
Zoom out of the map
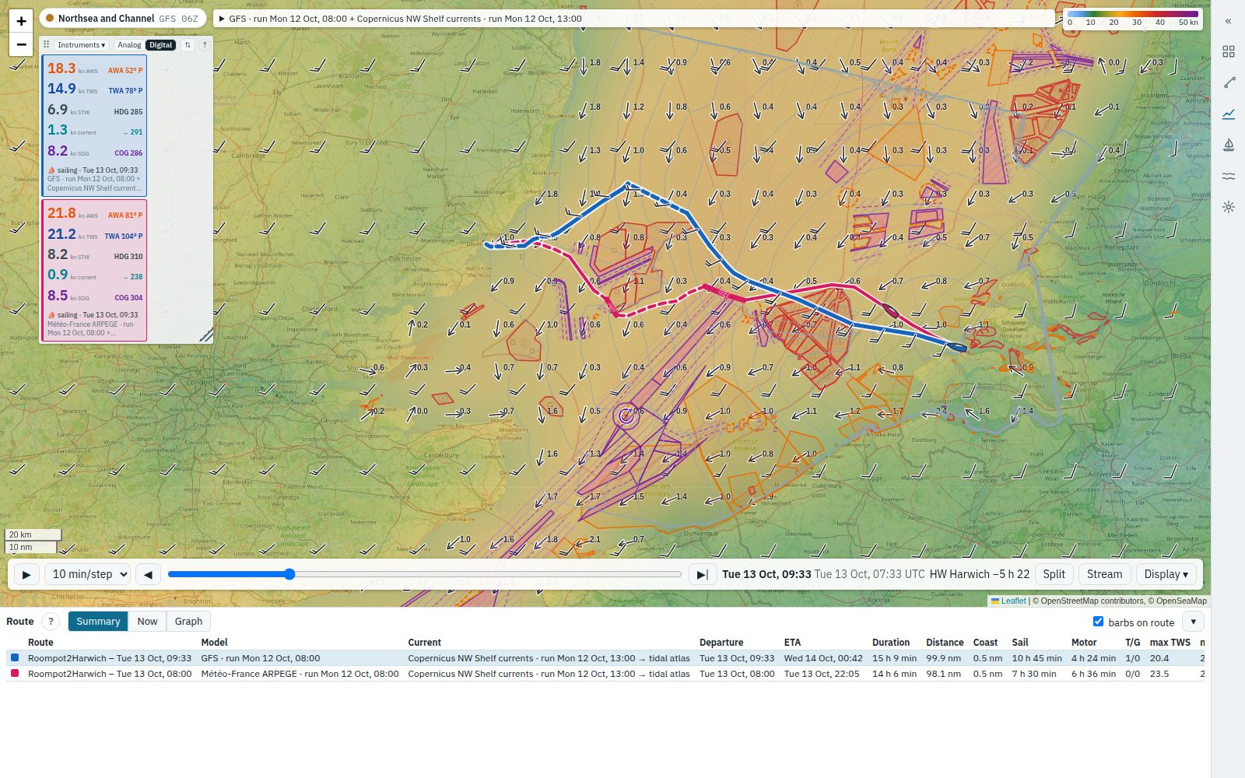(21, 44)
